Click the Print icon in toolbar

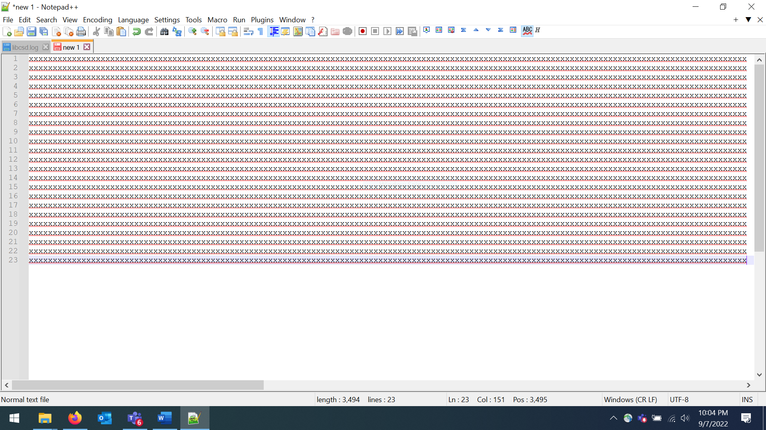81,31
